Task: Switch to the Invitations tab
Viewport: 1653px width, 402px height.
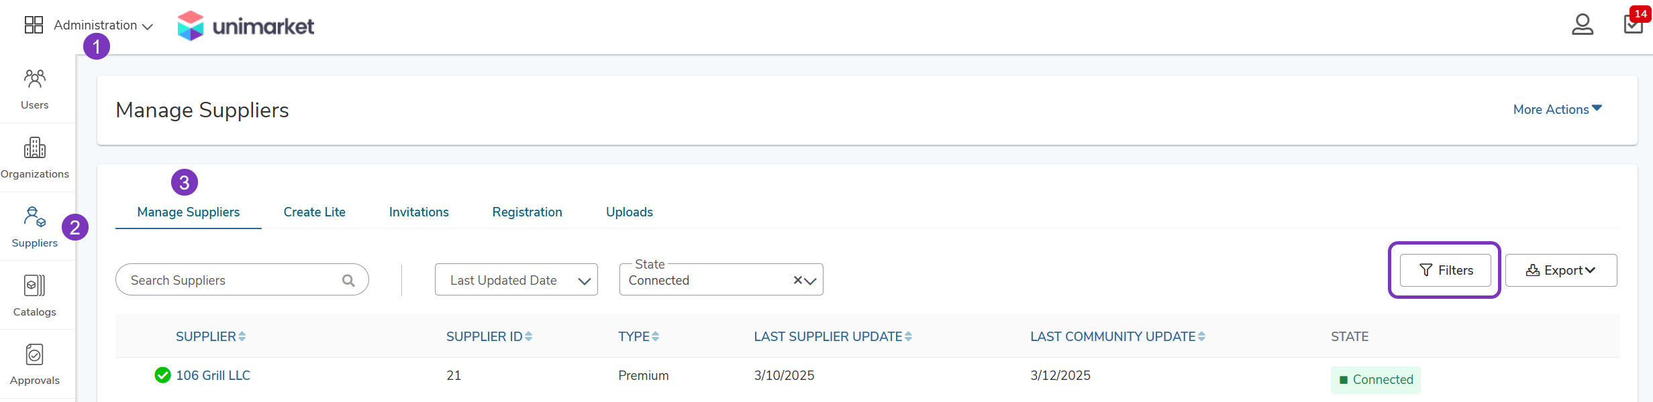Action: pyautogui.click(x=419, y=212)
